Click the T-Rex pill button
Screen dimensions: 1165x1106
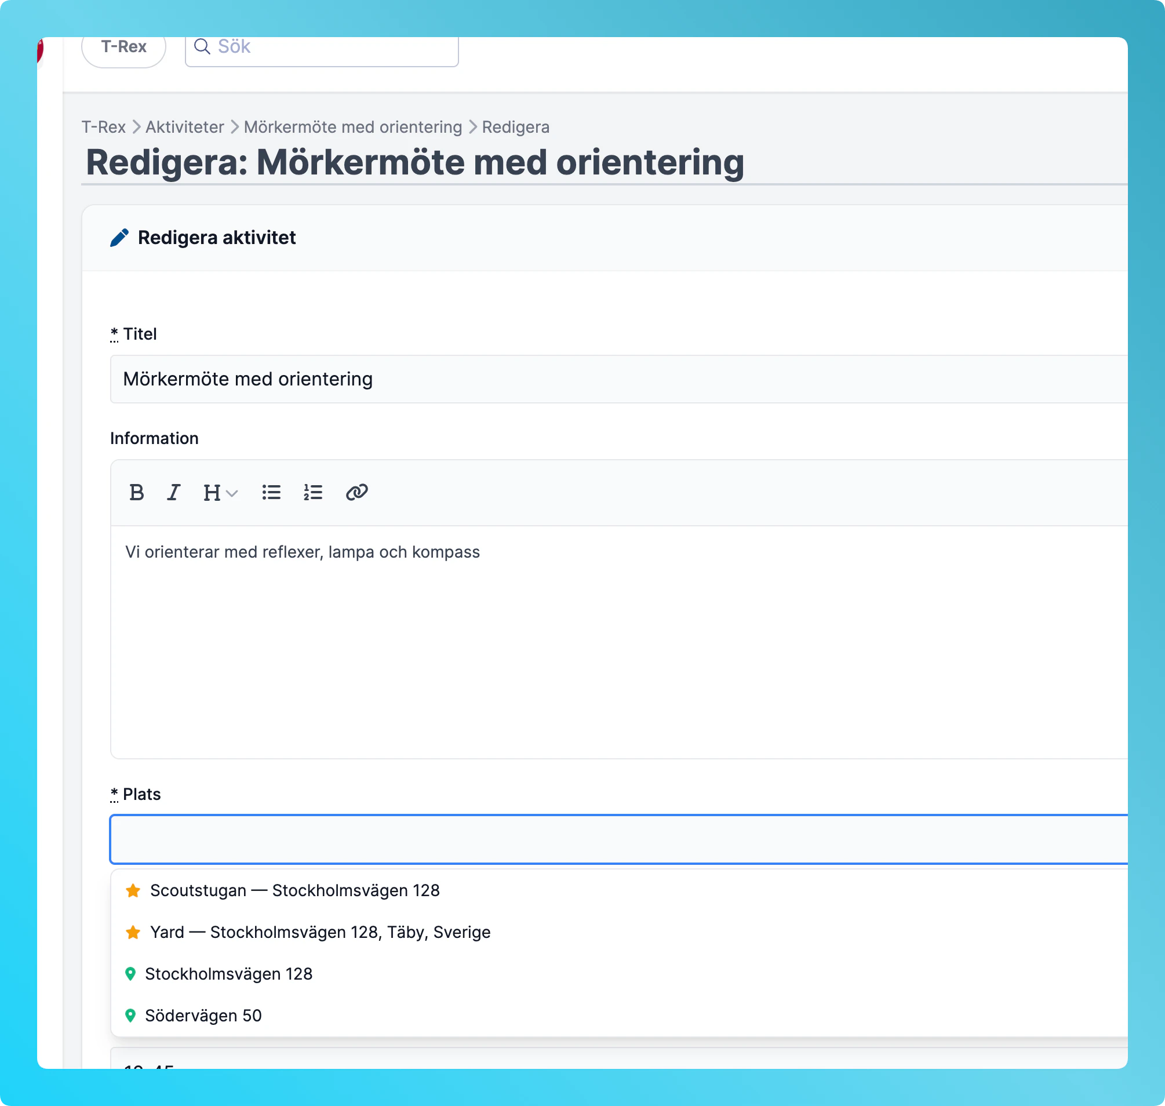coord(124,47)
